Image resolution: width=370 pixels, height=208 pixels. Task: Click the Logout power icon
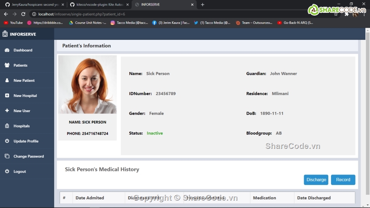click(x=7, y=172)
